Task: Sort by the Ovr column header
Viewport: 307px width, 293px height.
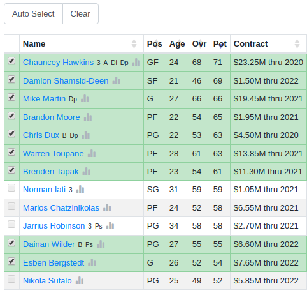Action: point(199,44)
